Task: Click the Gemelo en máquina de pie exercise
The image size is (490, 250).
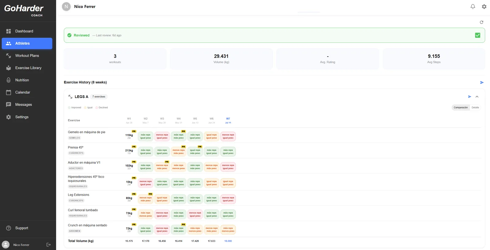Action: pos(87,132)
